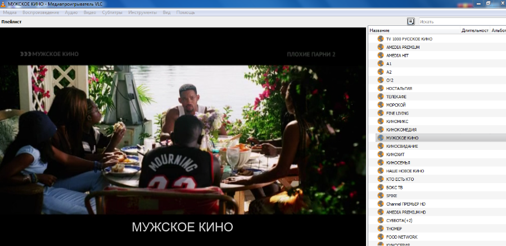Open the Аудио menu
Screen dimensions: 506x246
(x=71, y=12)
